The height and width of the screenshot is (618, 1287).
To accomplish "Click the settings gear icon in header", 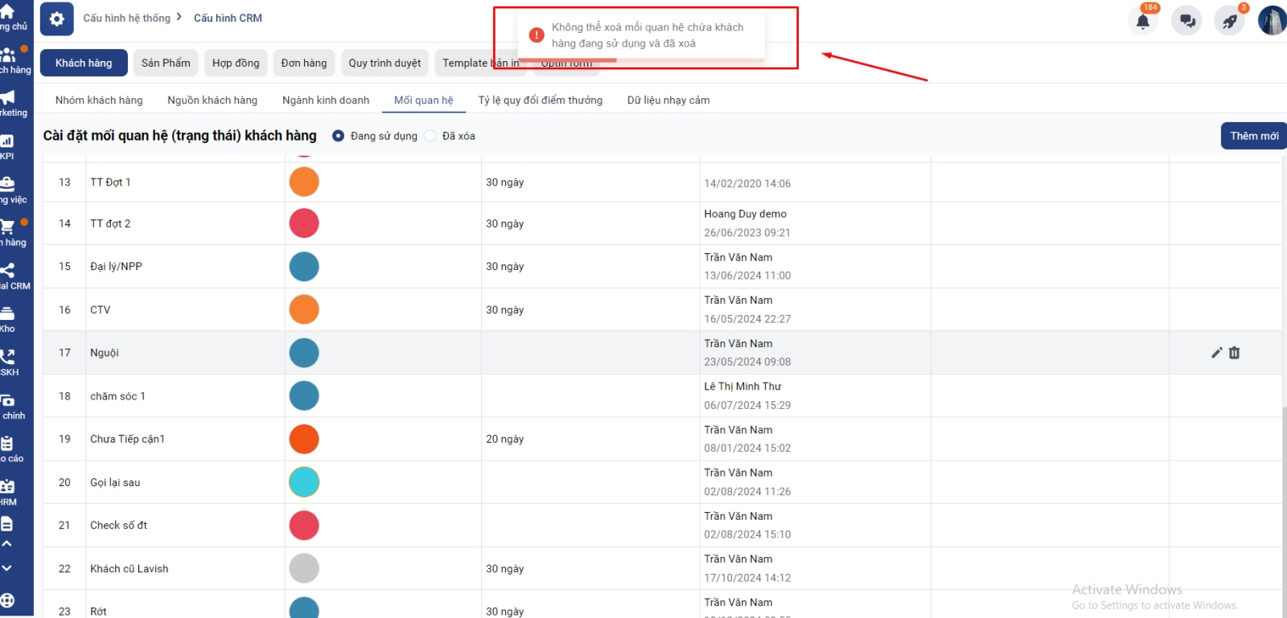I will tap(56, 18).
